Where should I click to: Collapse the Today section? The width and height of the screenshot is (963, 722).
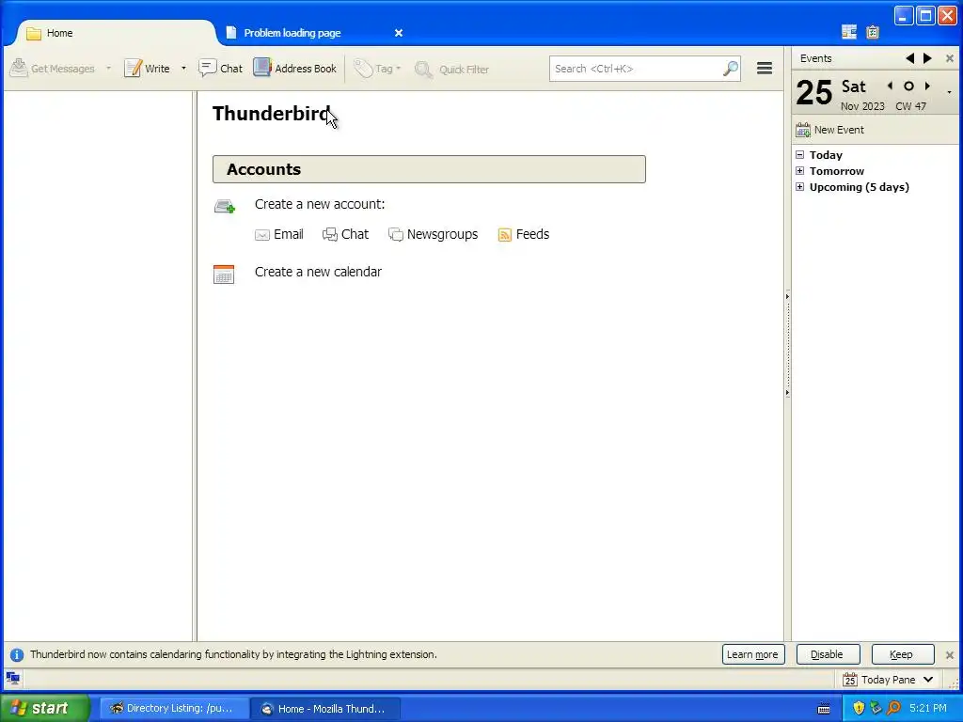[799, 155]
